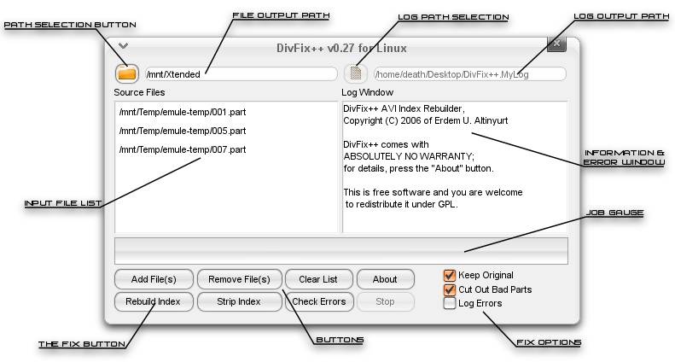Screen dimensions: 675x362
Task: Click the DivFix++.MyLog log path field
Action: coord(470,74)
